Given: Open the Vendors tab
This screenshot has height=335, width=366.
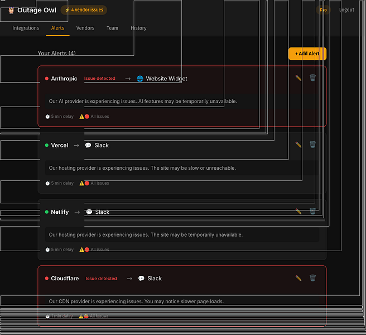Looking at the screenshot, I should (85, 28).
